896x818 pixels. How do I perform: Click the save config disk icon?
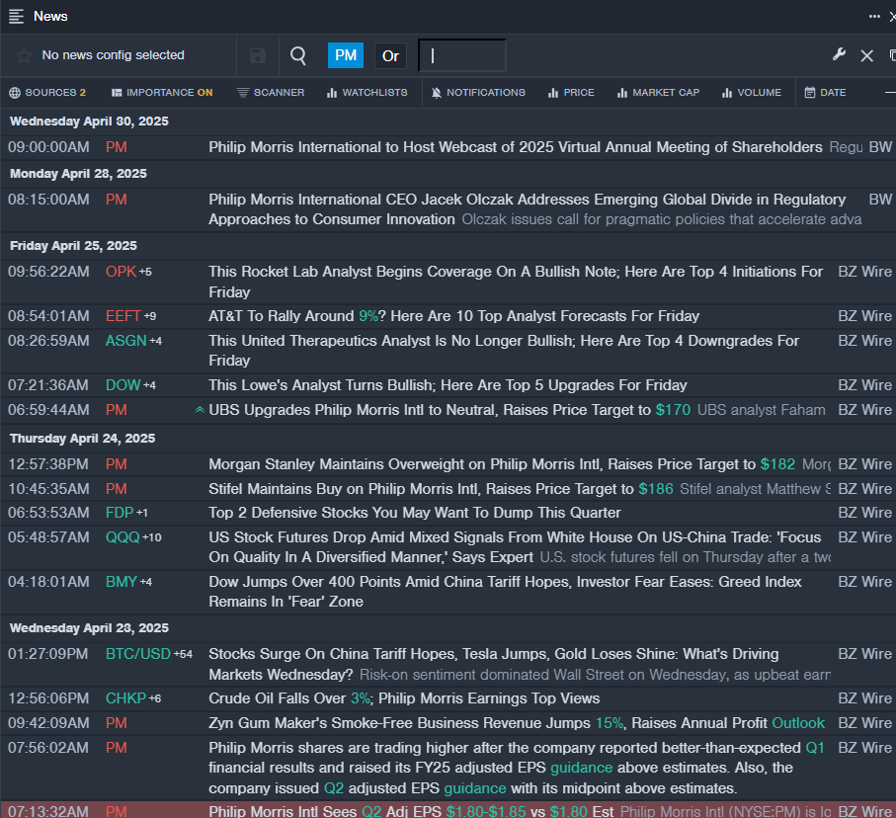pos(258,55)
